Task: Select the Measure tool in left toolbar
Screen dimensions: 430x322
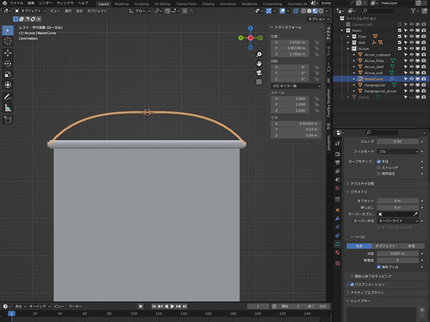Action: (x=8, y=107)
